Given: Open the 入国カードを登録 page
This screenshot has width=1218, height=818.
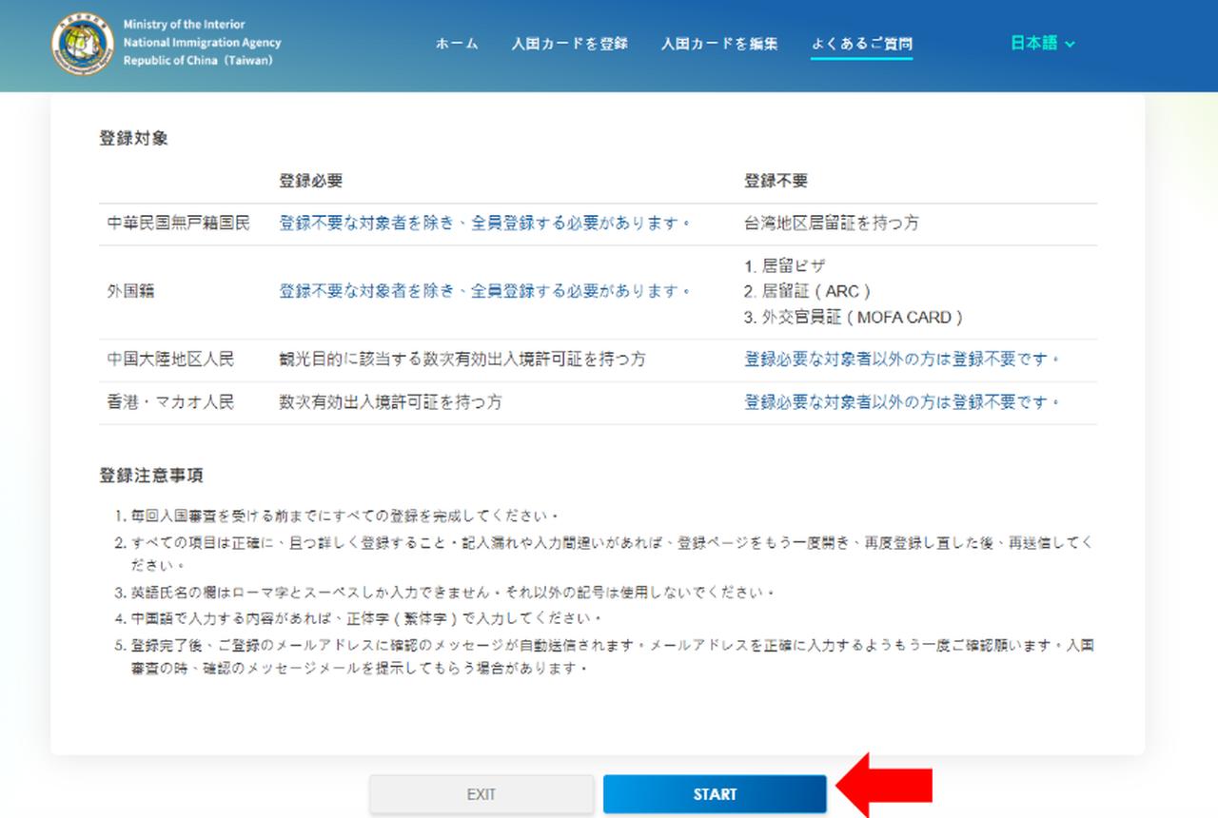Looking at the screenshot, I should coord(572,43).
